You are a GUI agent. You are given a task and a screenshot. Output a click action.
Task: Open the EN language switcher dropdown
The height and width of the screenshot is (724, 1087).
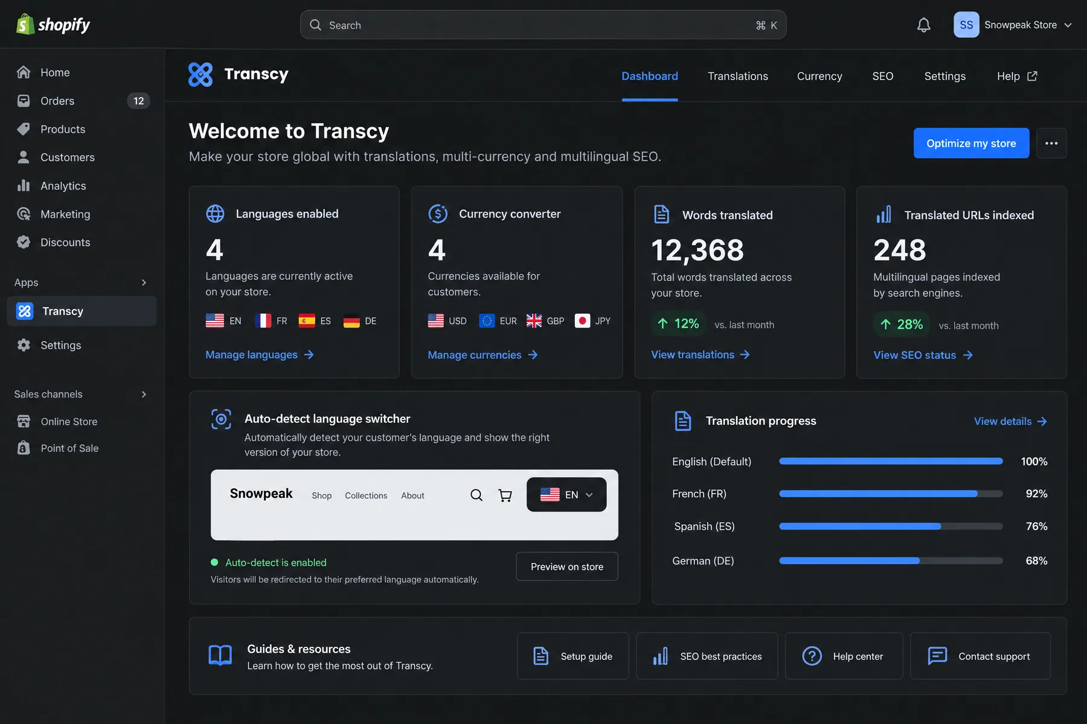click(566, 495)
